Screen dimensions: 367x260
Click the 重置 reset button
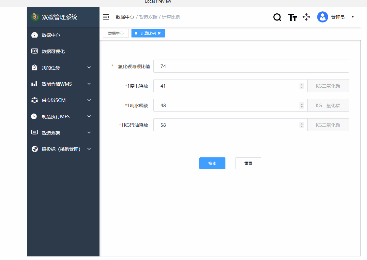point(248,163)
